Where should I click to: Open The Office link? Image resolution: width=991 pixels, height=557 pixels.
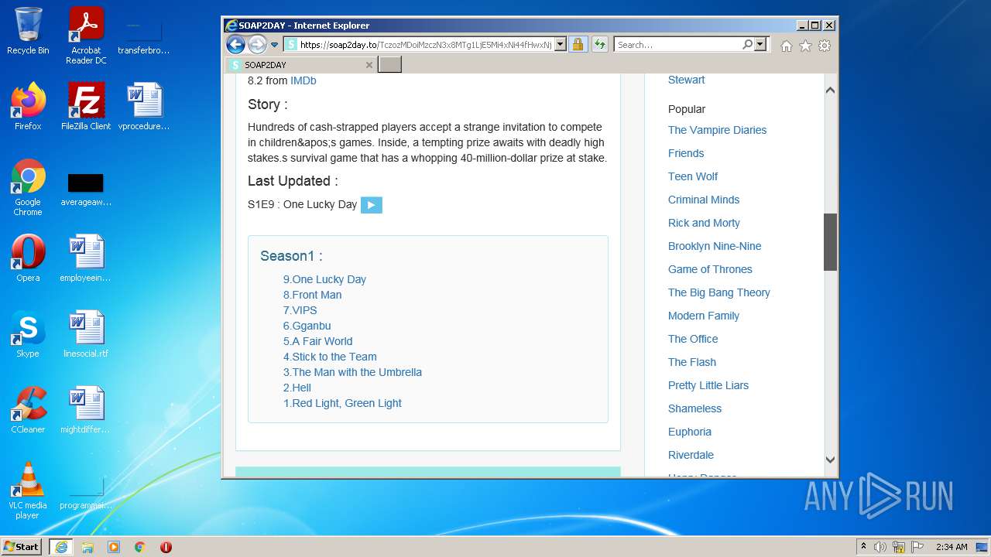click(693, 339)
